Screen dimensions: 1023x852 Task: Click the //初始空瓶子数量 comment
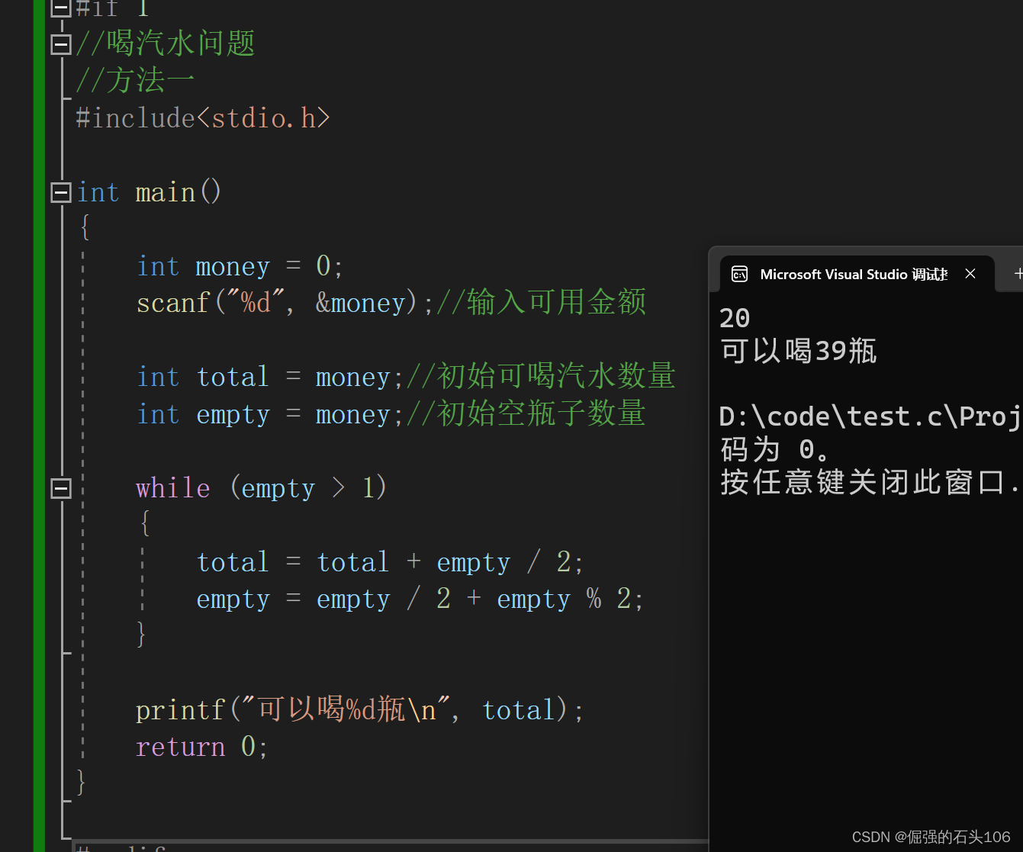click(526, 413)
